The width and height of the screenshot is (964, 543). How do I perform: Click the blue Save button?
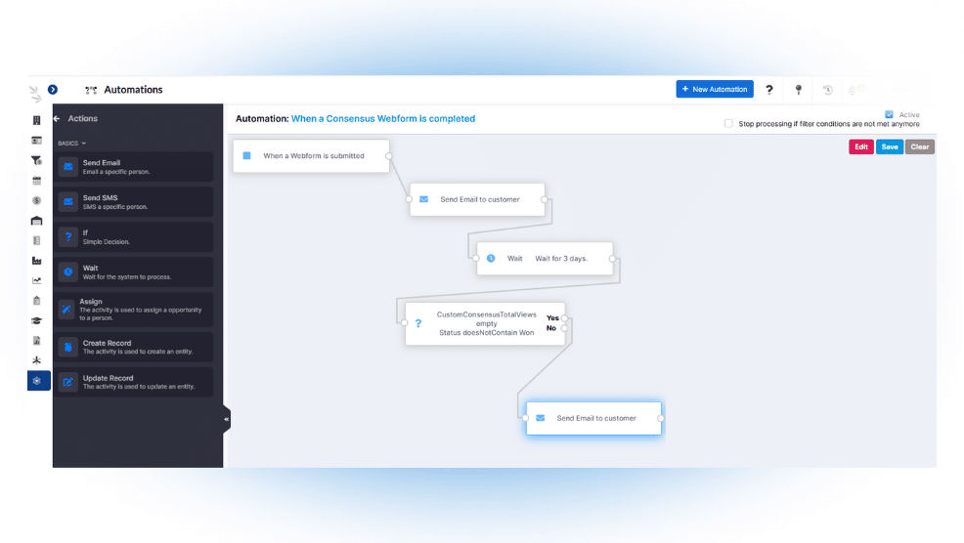point(889,146)
